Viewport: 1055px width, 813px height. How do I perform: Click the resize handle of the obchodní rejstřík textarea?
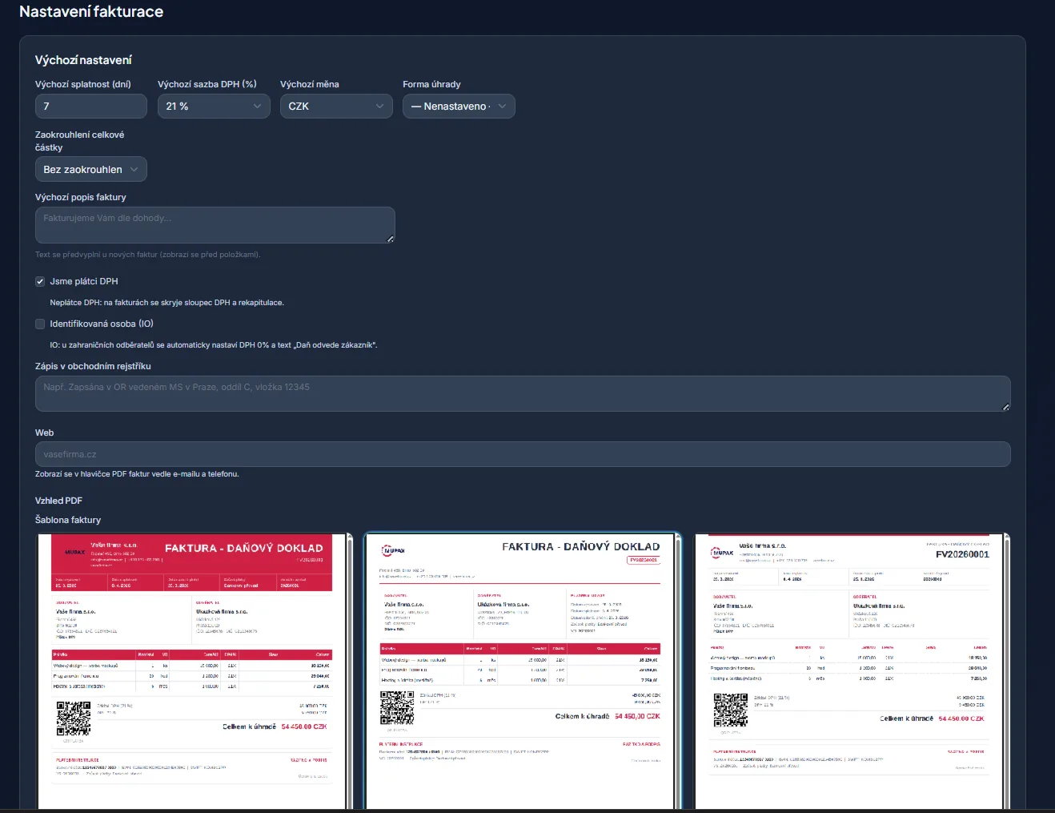point(1006,407)
